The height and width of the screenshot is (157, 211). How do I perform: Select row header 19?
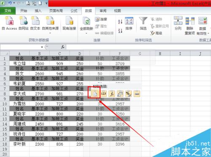5,149
